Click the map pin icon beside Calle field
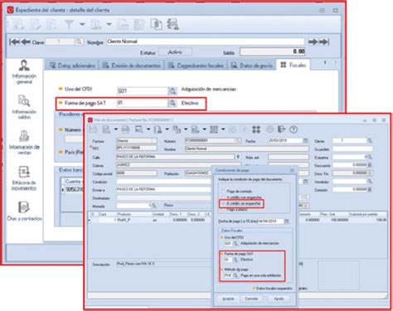 pyautogui.click(x=238, y=157)
